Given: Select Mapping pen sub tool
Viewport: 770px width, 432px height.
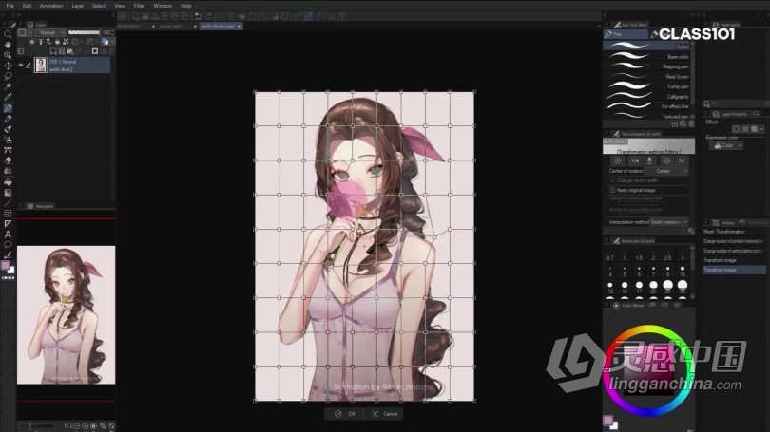Looking at the screenshot, I should point(647,66).
